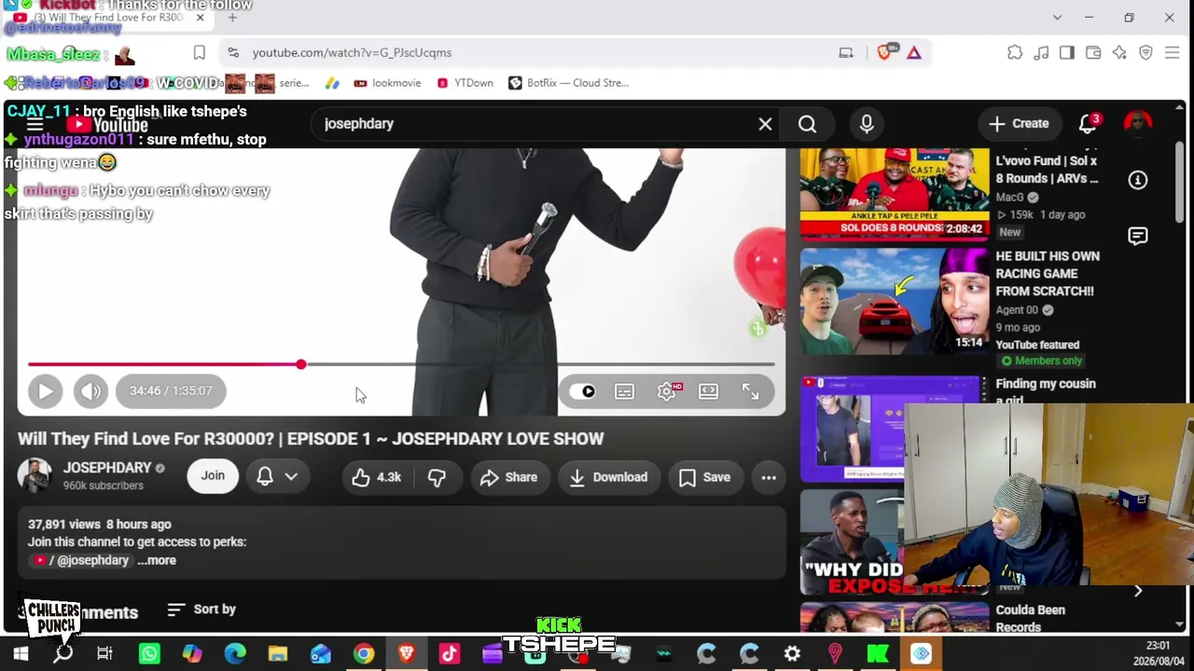Open WhatsApp from the taskbar
Image resolution: width=1194 pixels, height=671 pixels.
(x=149, y=654)
